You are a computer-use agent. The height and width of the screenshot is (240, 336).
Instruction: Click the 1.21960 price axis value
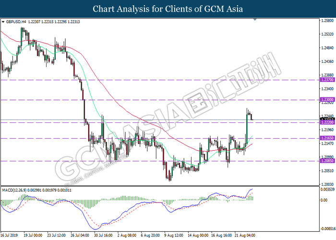328,130
